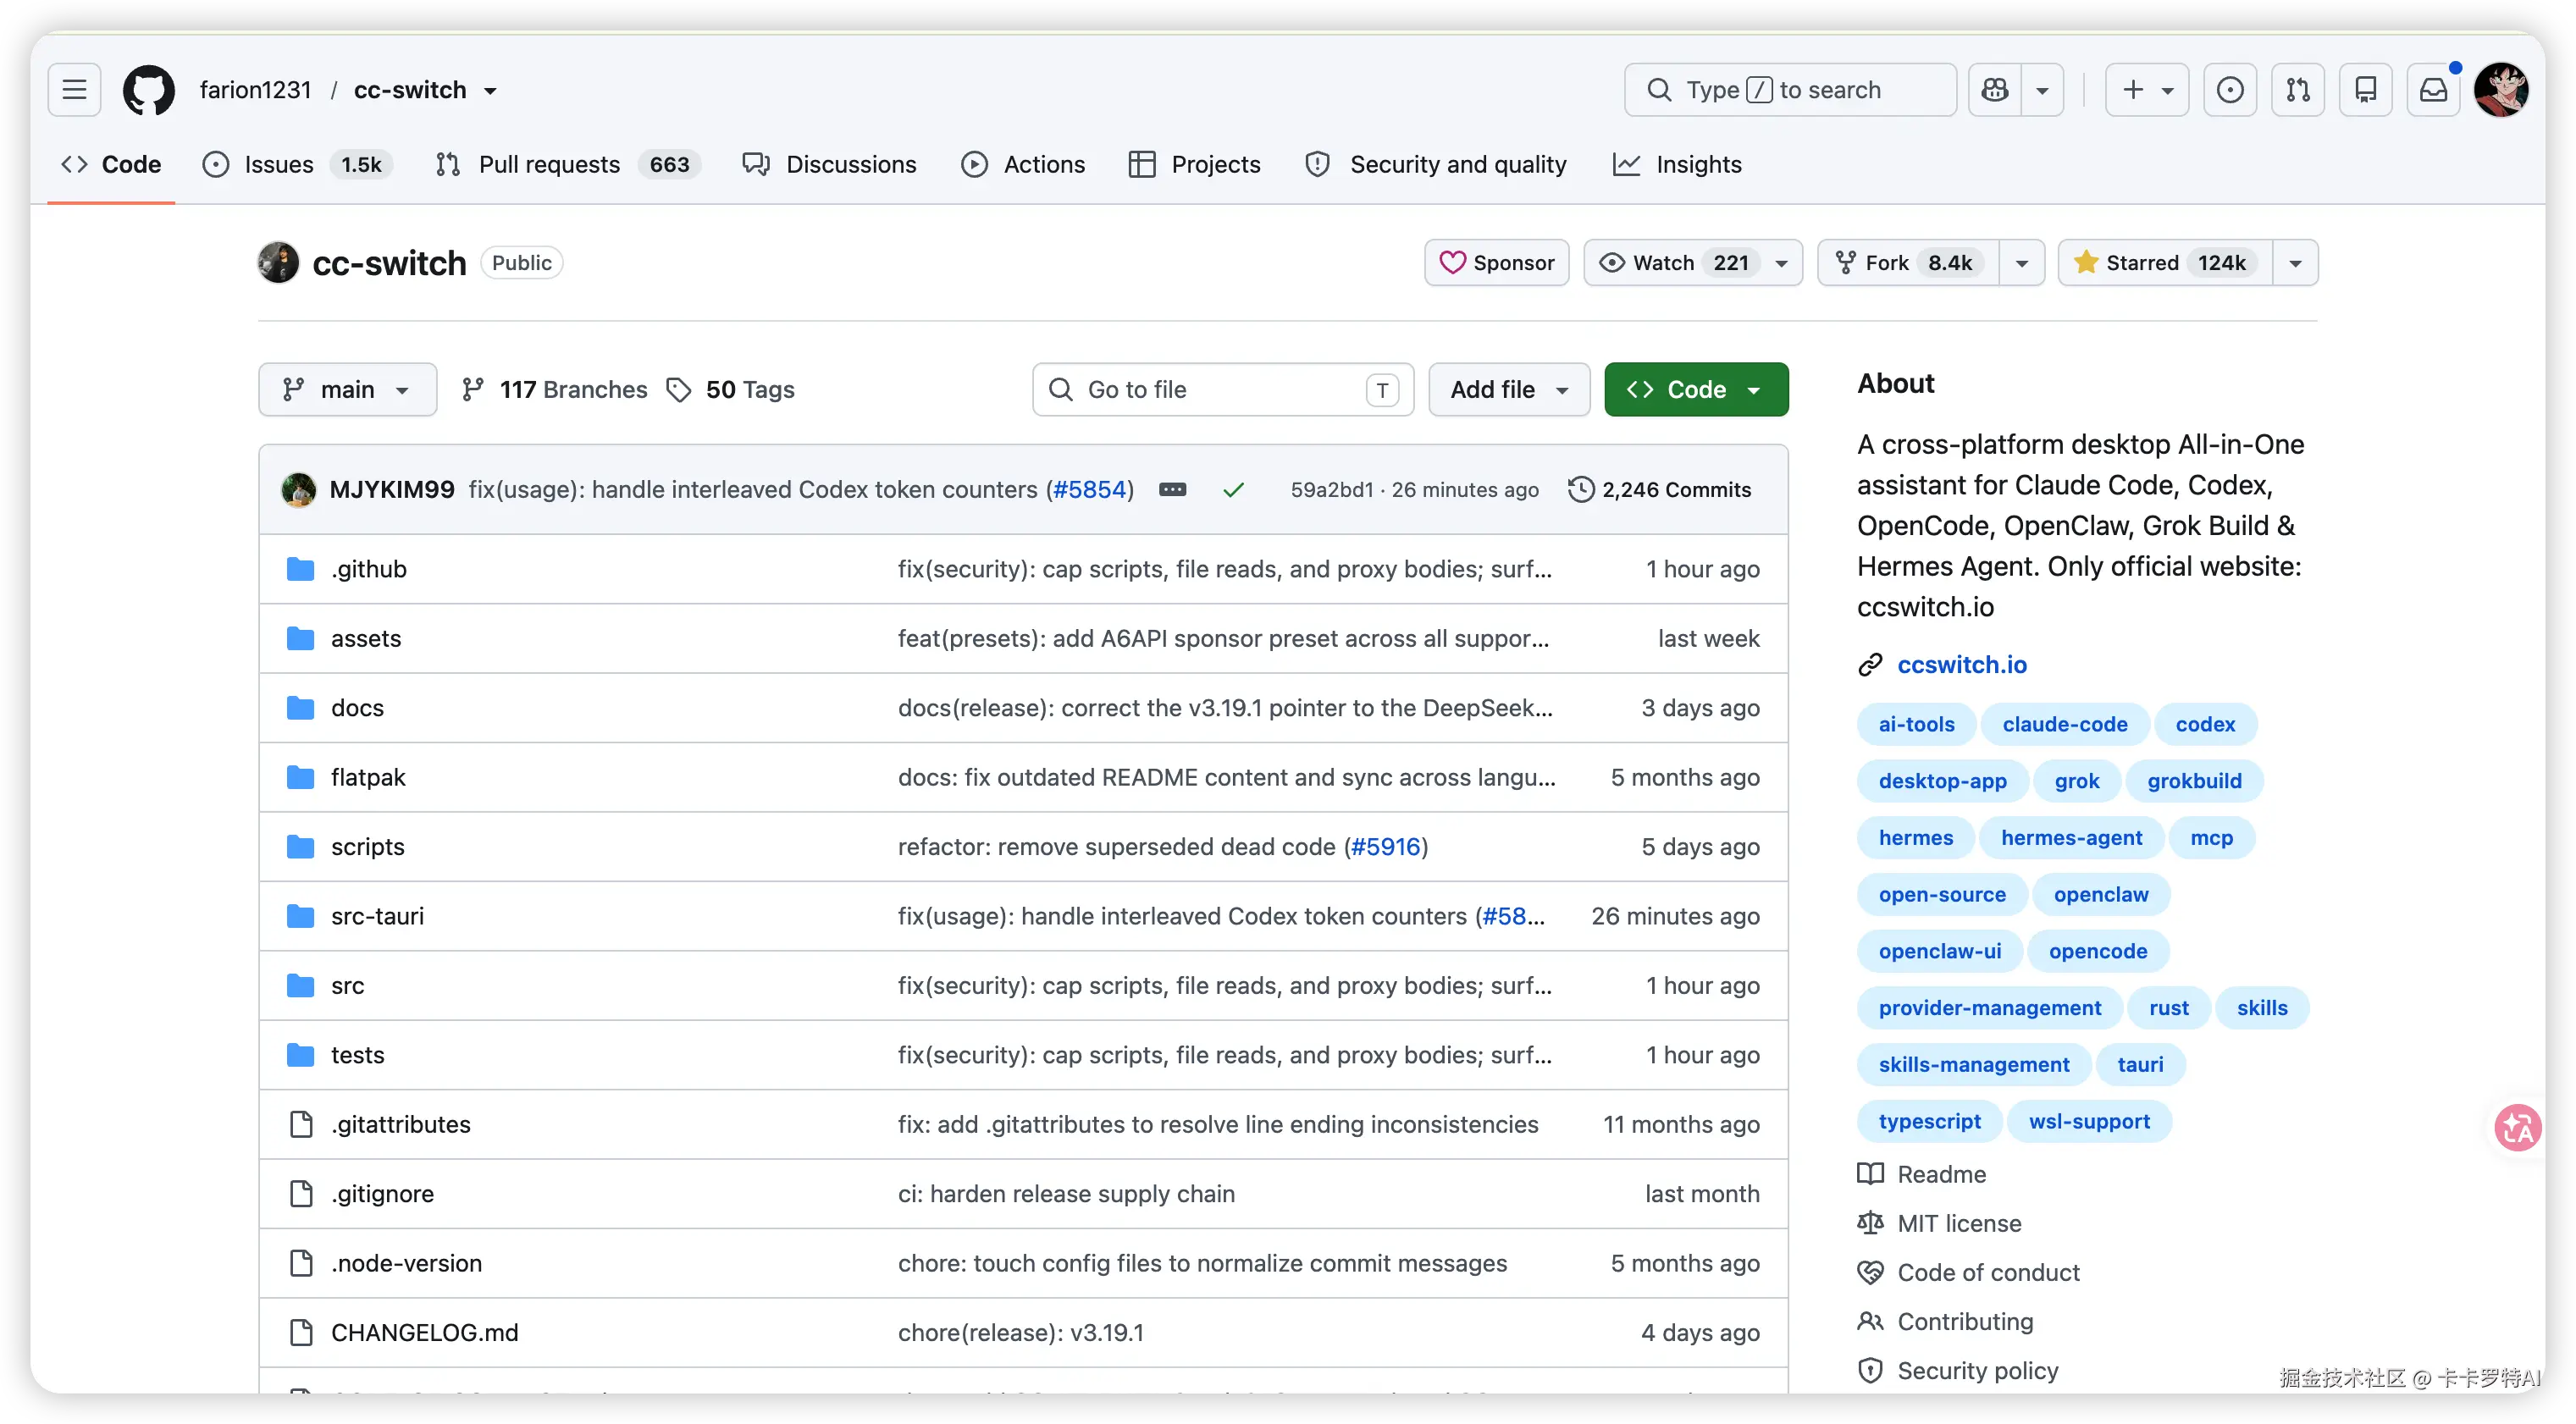This screenshot has width=2576, height=1424.
Task: Open the repositories icon in the header
Action: pyautogui.click(x=2366, y=90)
